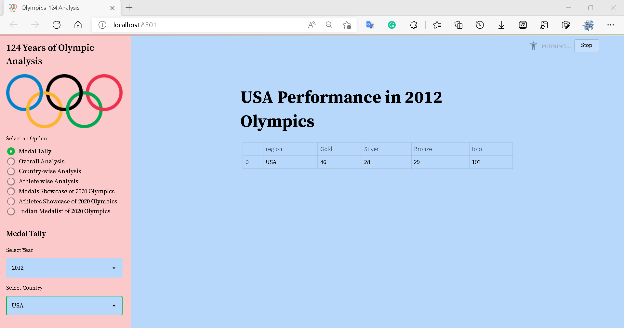Open the Select Year dropdown
Screen dimensions: 624x328
(64, 268)
